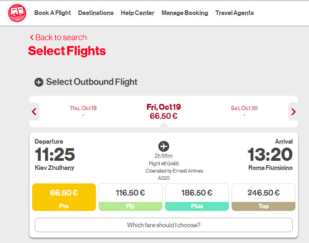Click the plane icon above flight duration

pyautogui.click(x=164, y=146)
